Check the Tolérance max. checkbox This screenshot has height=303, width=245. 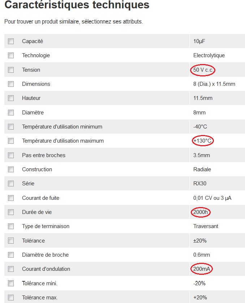click(11, 298)
